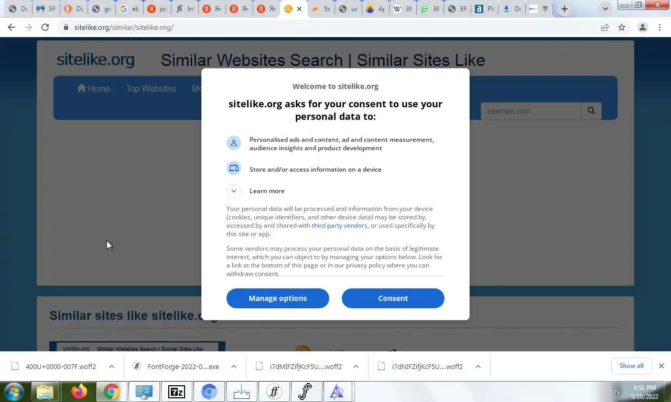Viewport: 671px width, 402px height.
Task: Open downloaded 400U+0000-007F.woff2 file
Action: pyautogui.click(x=54, y=366)
